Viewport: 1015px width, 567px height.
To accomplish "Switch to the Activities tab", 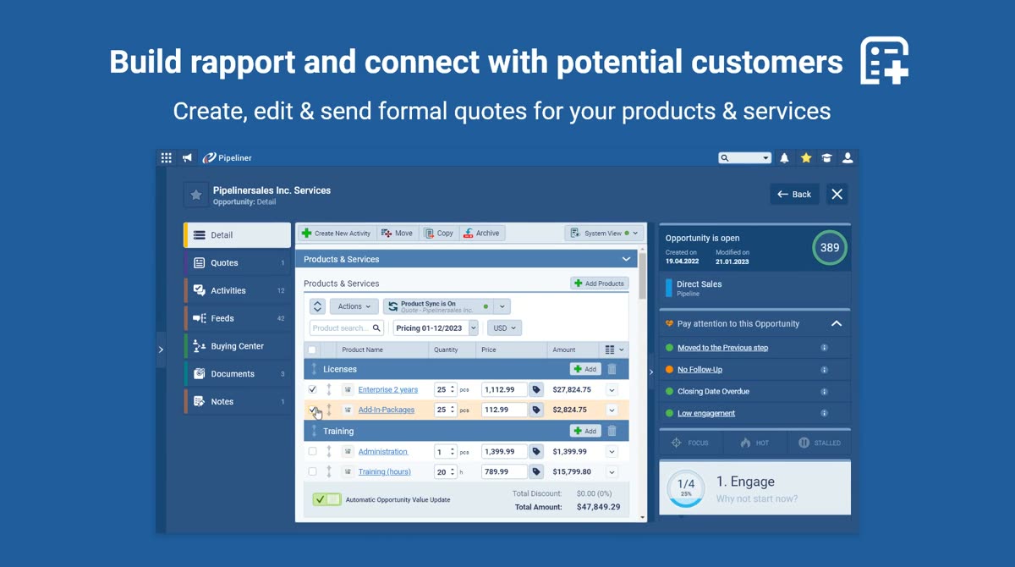I will (x=238, y=290).
